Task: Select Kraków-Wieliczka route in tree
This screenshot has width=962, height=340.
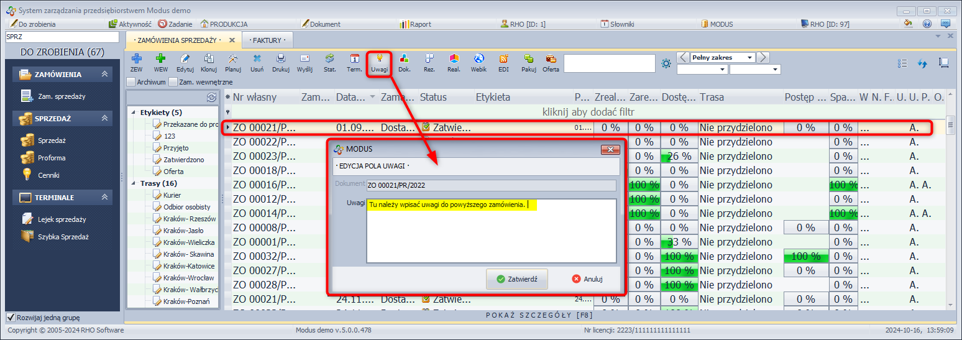Action: (x=188, y=242)
